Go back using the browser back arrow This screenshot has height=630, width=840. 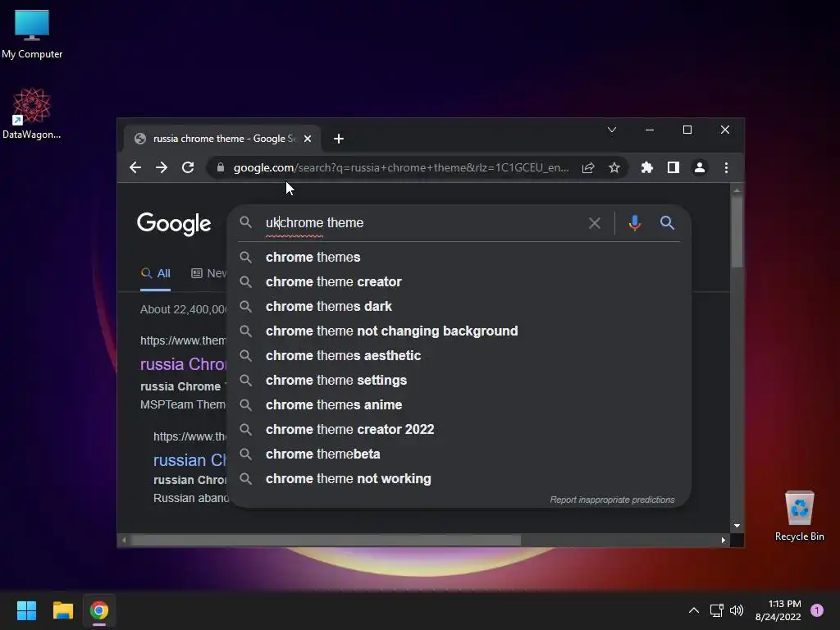[x=135, y=167]
